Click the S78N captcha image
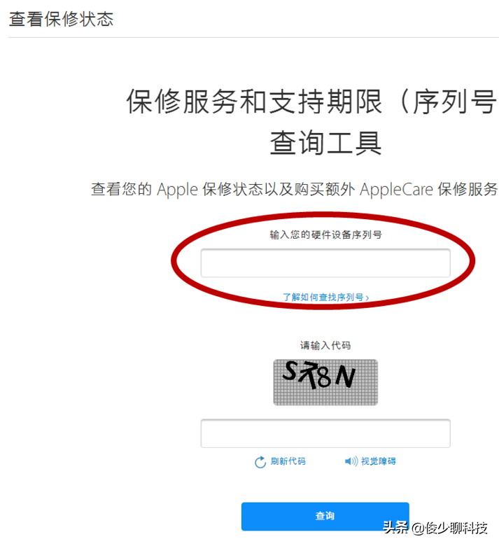 pos(325,382)
